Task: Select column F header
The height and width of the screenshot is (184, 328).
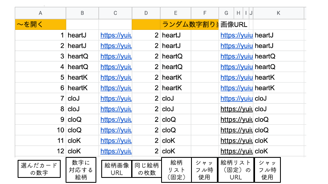Action: click(205, 13)
